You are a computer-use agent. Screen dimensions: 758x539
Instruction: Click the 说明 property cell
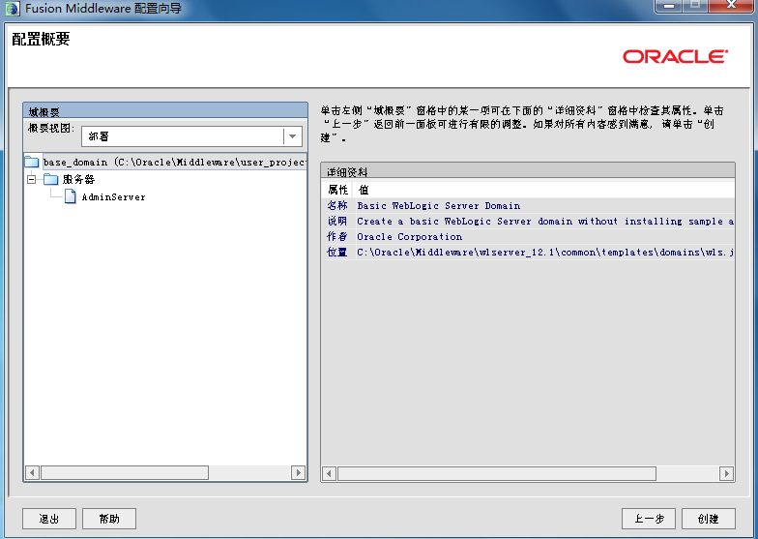337,221
